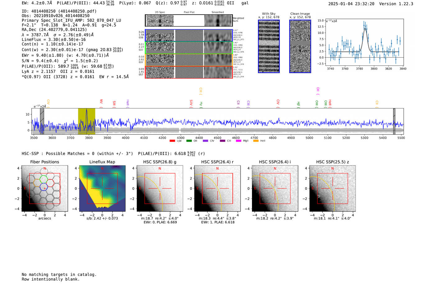Open the HSC SSP(26.4) r image
This screenshot has height=296, width=435.
pyautogui.click(x=217, y=189)
